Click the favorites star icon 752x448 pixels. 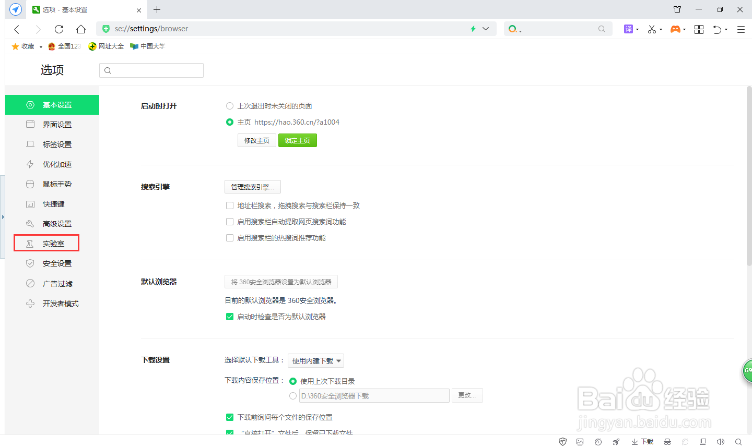(x=15, y=46)
